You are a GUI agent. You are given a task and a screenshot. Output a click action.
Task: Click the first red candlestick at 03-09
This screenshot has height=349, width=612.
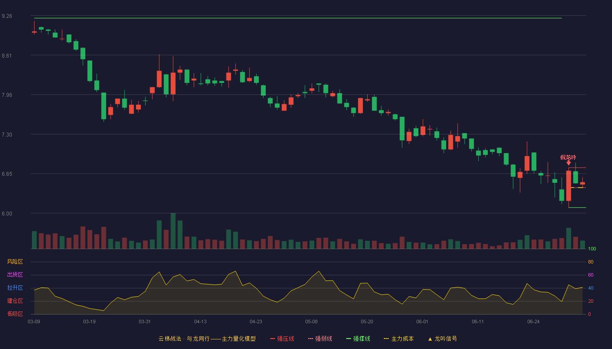pyautogui.click(x=34, y=32)
